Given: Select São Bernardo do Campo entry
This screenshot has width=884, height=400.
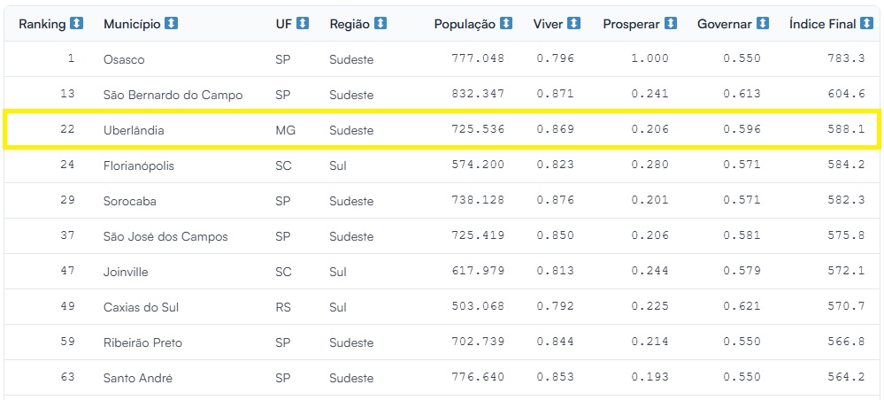Looking at the screenshot, I should point(173,95).
